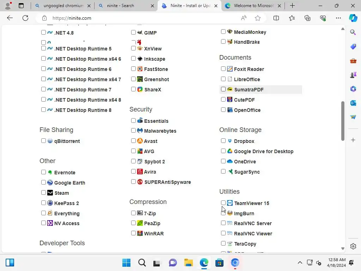Tick the Everything checkbox

pos(43,213)
